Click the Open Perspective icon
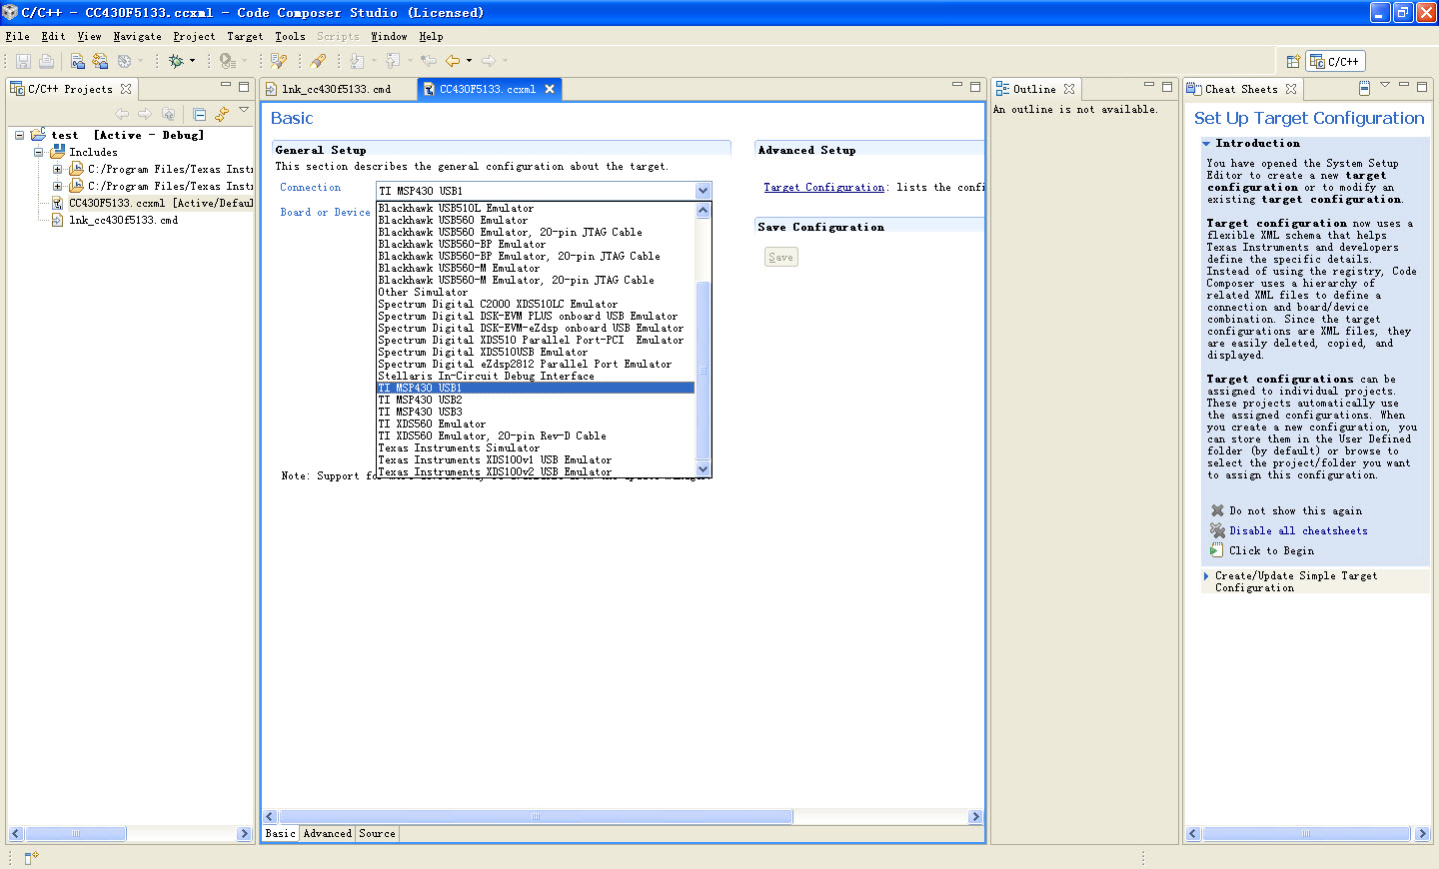 (1293, 62)
